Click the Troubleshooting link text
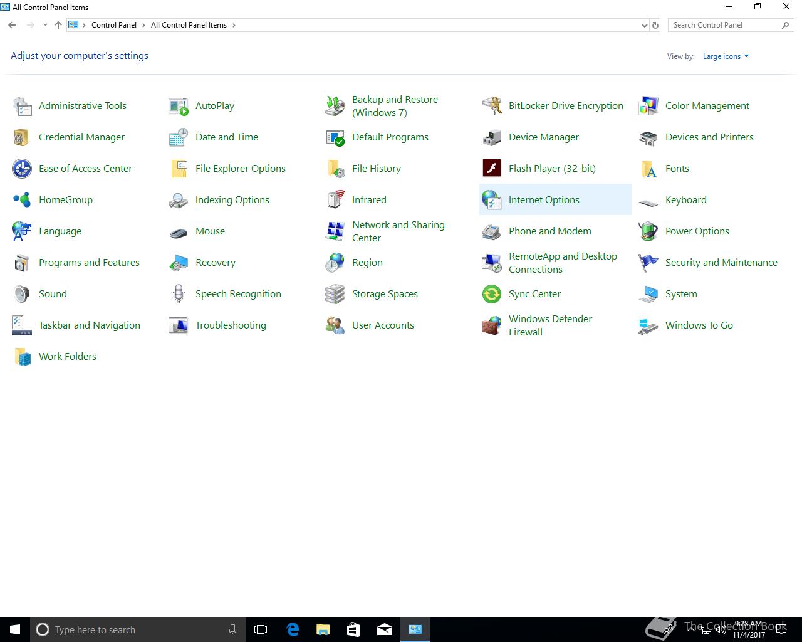The width and height of the screenshot is (802, 642). (x=231, y=325)
